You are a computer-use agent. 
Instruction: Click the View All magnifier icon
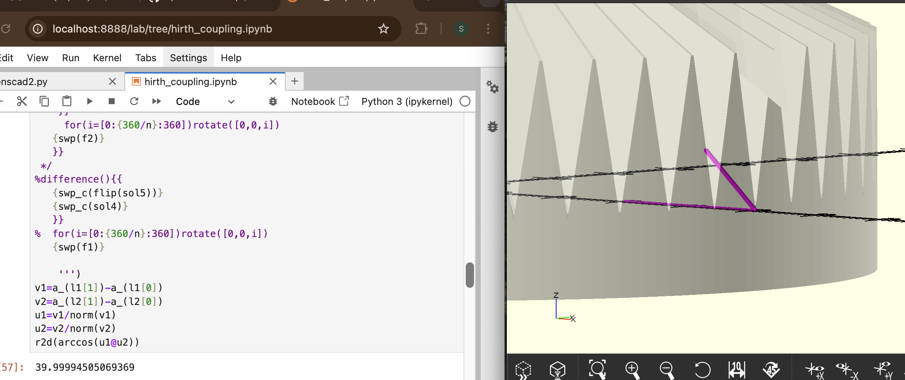coord(597,370)
